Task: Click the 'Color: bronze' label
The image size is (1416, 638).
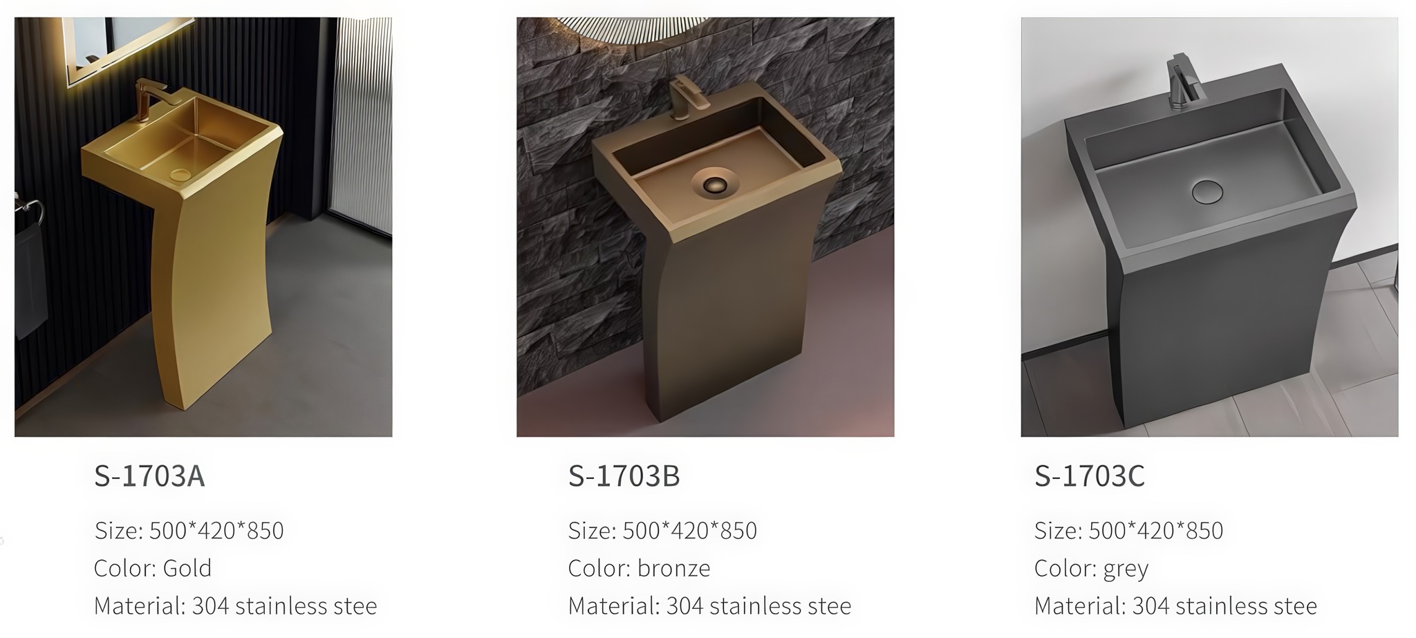Action: pyautogui.click(x=639, y=569)
